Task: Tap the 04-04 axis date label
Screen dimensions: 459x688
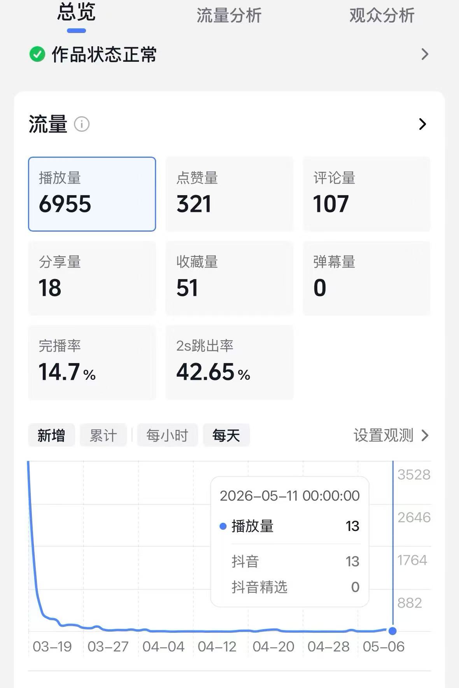Action: pyautogui.click(x=163, y=647)
